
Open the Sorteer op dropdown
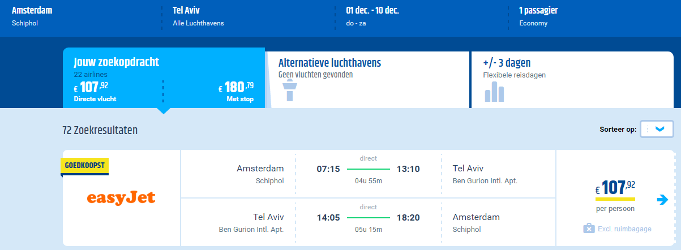657,130
